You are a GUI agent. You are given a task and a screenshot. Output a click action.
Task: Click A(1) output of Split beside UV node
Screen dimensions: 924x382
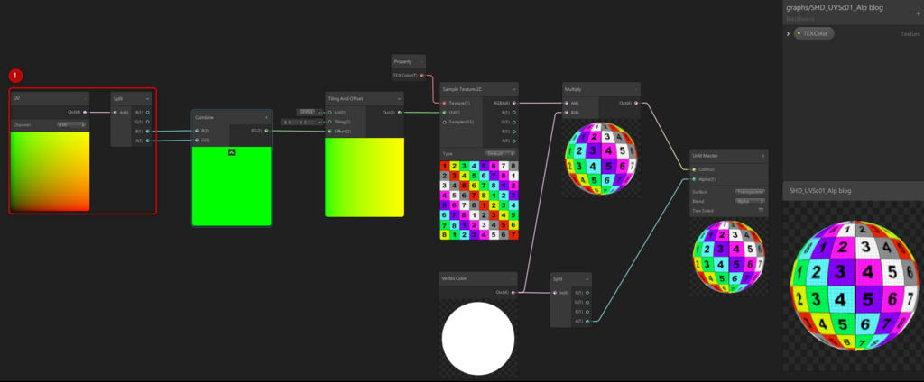(147, 141)
